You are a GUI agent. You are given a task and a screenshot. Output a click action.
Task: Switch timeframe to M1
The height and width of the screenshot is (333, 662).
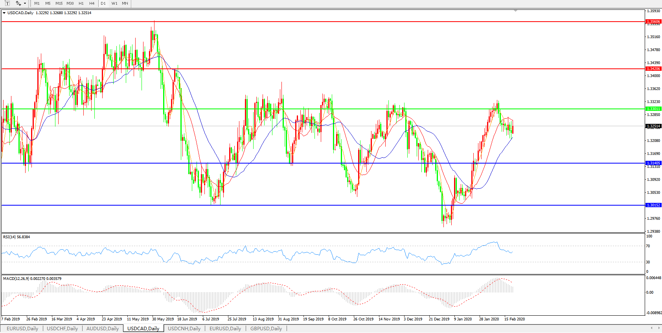tap(37, 3)
